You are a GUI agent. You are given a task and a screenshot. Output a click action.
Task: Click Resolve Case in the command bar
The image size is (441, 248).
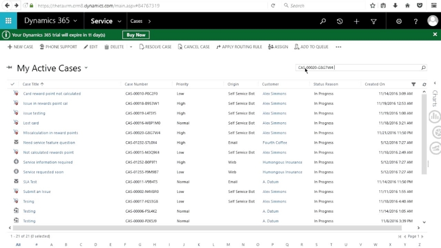click(155, 47)
